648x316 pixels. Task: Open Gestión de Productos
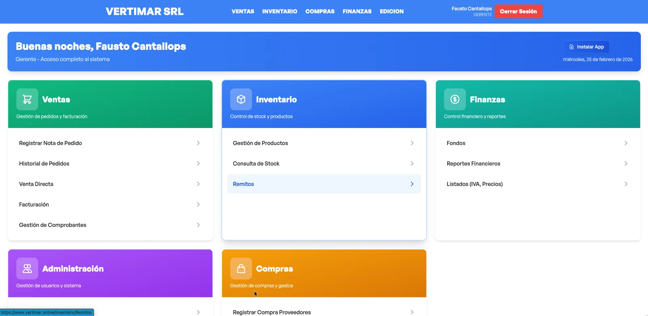(x=324, y=143)
